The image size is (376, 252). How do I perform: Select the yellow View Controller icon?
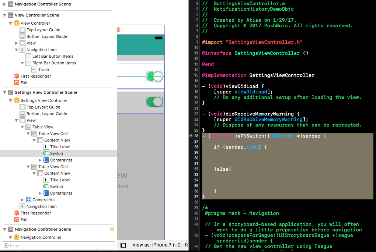pos(17,23)
